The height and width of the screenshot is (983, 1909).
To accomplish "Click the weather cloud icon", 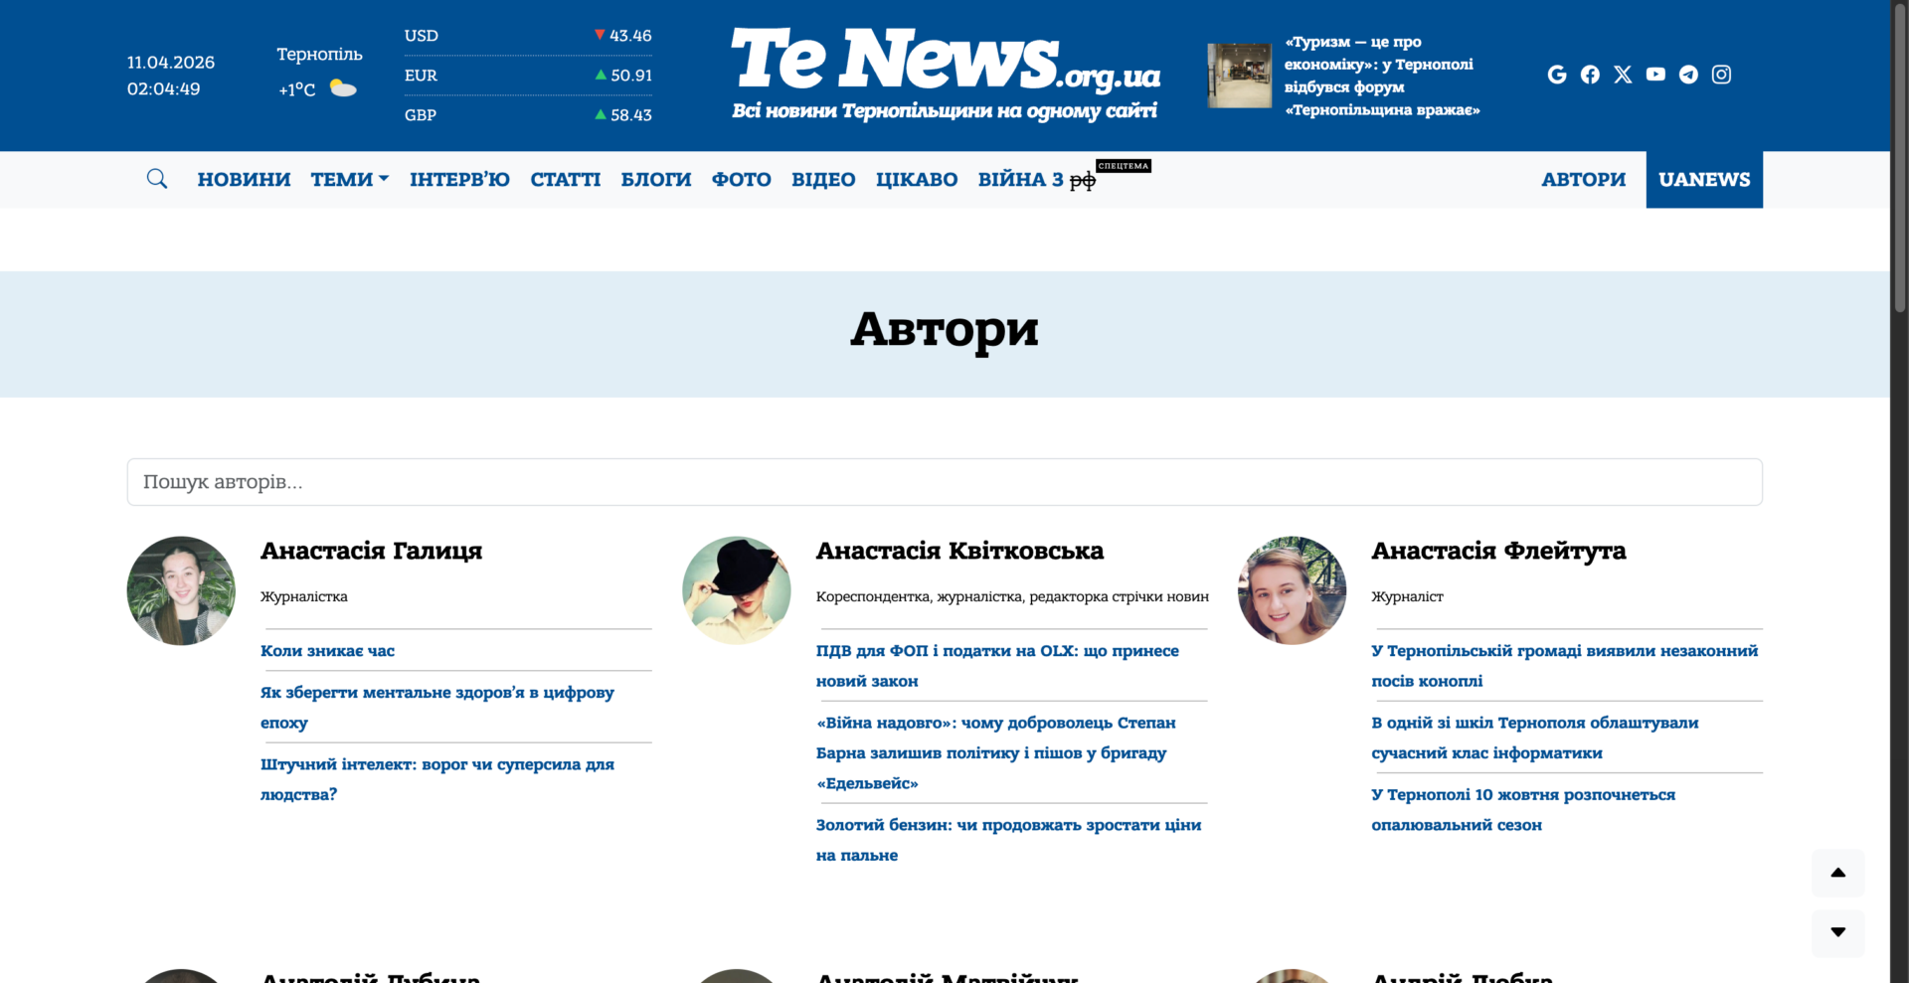I will [343, 88].
